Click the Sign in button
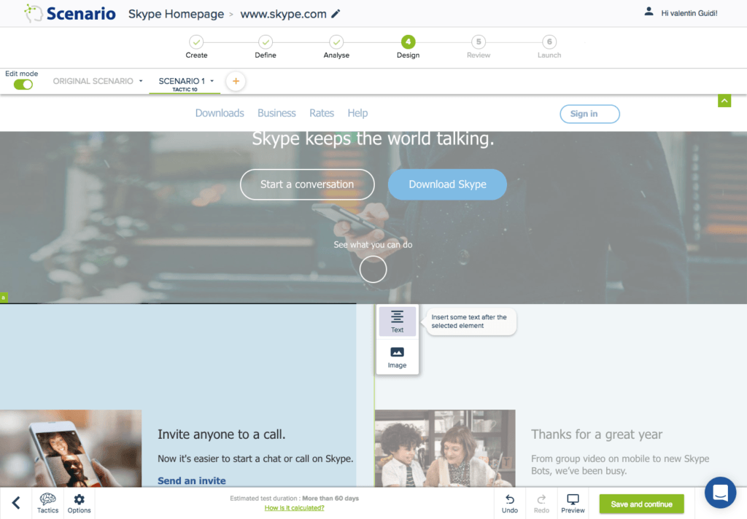 click(589, 114)
